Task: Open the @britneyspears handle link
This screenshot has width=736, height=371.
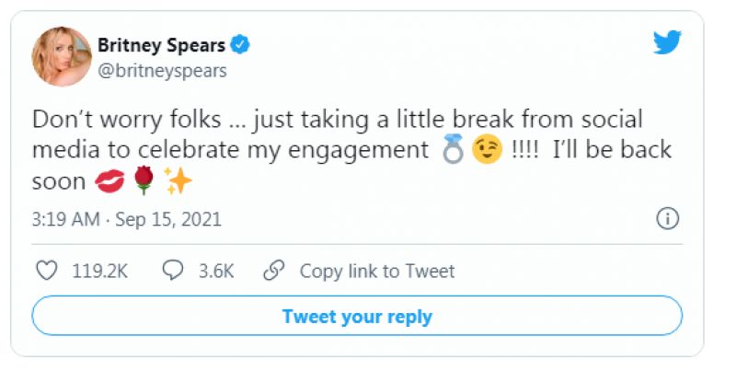Action: 168,70
